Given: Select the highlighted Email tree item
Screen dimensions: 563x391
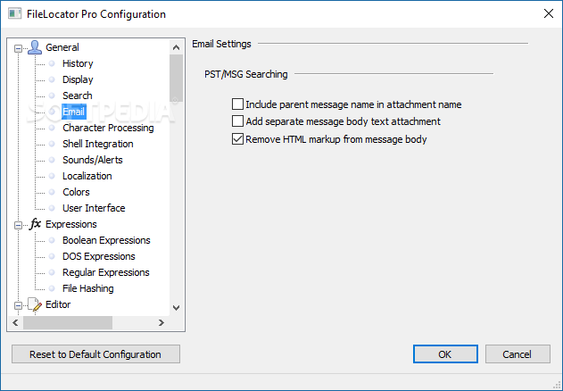Looking at the screenshot, I should tap(73, 112).
